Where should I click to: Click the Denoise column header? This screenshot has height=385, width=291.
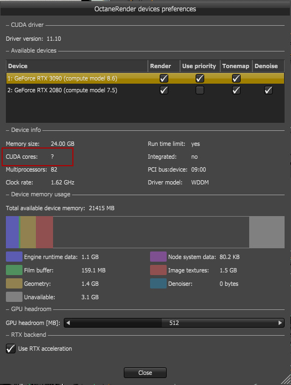pyautogui.click(x=268, y=66)
